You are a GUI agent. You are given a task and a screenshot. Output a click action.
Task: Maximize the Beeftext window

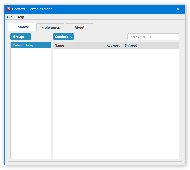[x=163, y=9]
